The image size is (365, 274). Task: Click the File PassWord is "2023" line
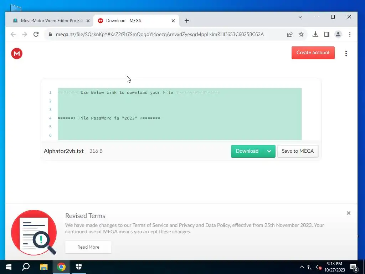tap(109, 118)
